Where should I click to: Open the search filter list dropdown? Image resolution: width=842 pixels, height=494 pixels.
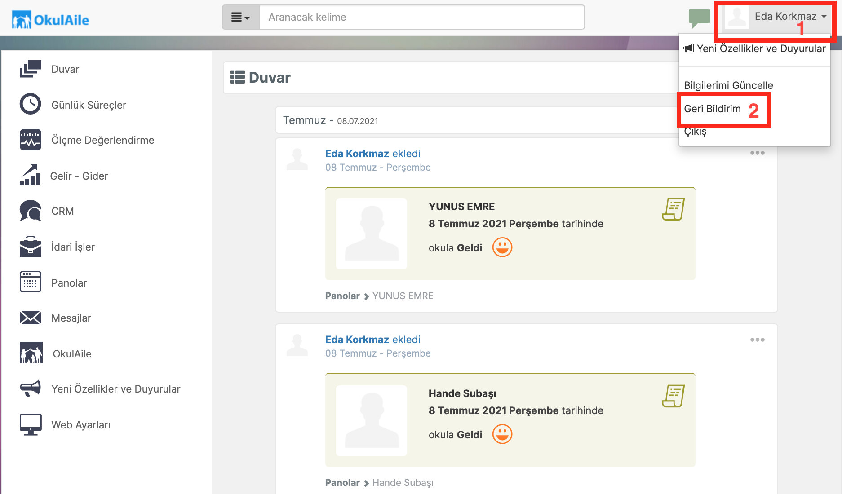tap(241, 17)
